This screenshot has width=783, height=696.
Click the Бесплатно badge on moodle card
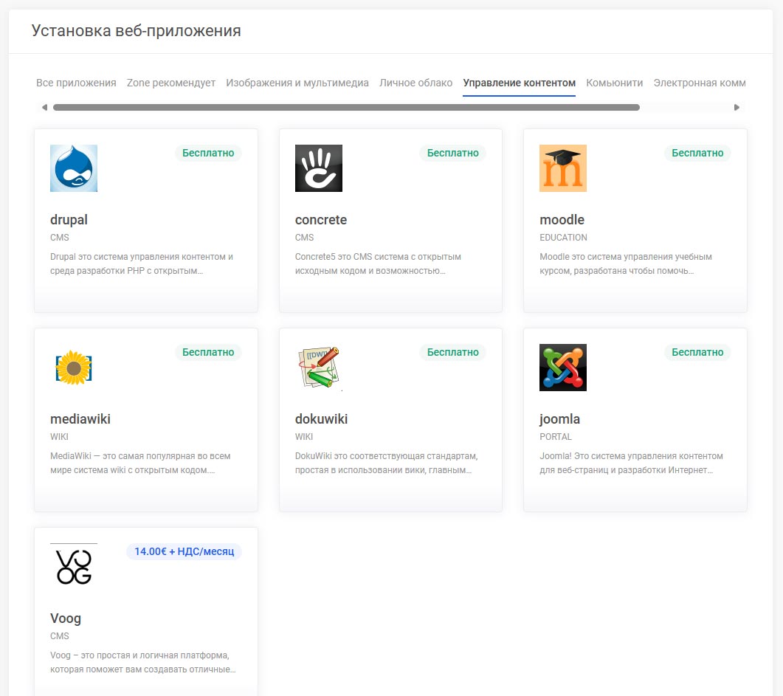point(697,153)
